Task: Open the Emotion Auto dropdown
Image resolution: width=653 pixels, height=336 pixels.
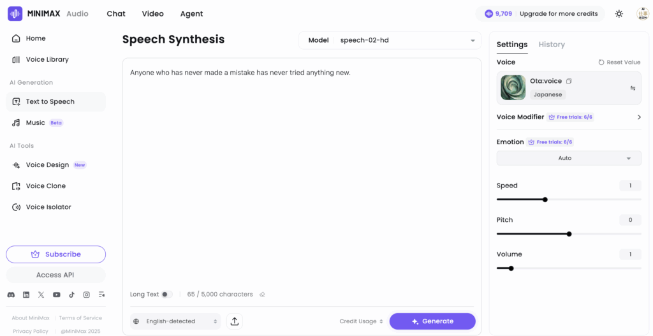Action: [569, 158]
